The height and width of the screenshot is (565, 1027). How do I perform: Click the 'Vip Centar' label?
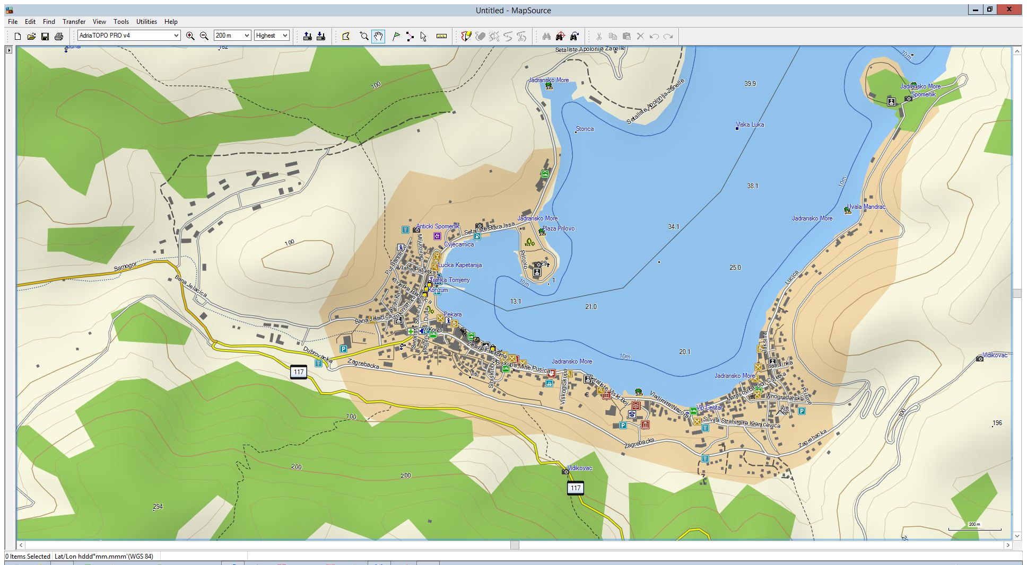tap(710, 408)
